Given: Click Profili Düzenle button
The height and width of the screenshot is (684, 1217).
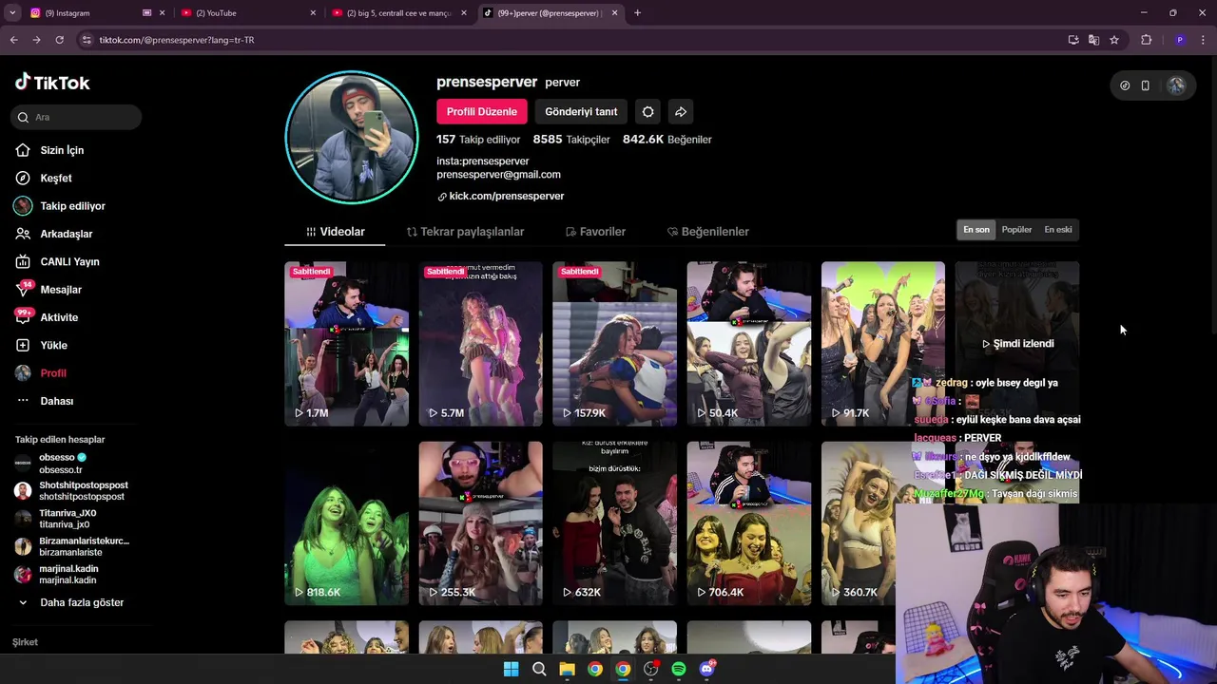Looking at the screenshot, I should (x=482, y=111).
